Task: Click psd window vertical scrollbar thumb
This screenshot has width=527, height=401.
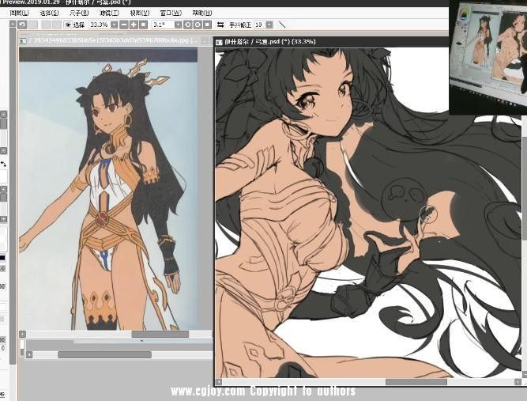Action: point(525,188)
